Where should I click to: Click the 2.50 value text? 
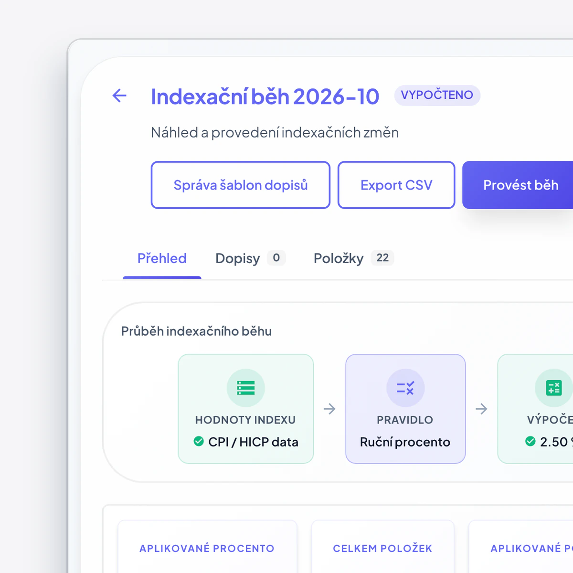556,442
